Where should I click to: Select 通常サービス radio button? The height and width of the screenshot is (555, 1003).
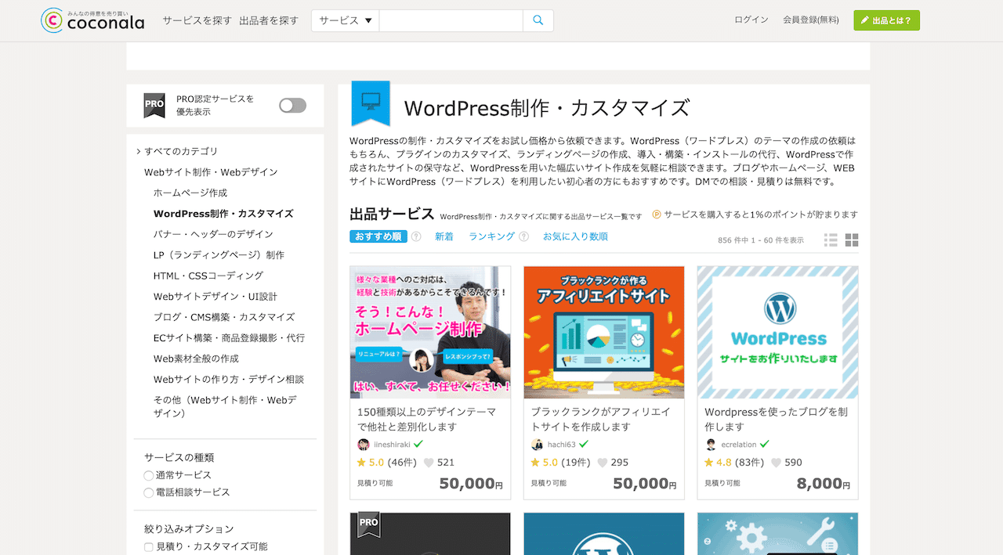click(149, 475)
